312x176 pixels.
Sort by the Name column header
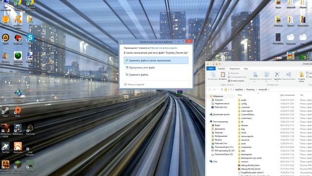pos(240,95)
